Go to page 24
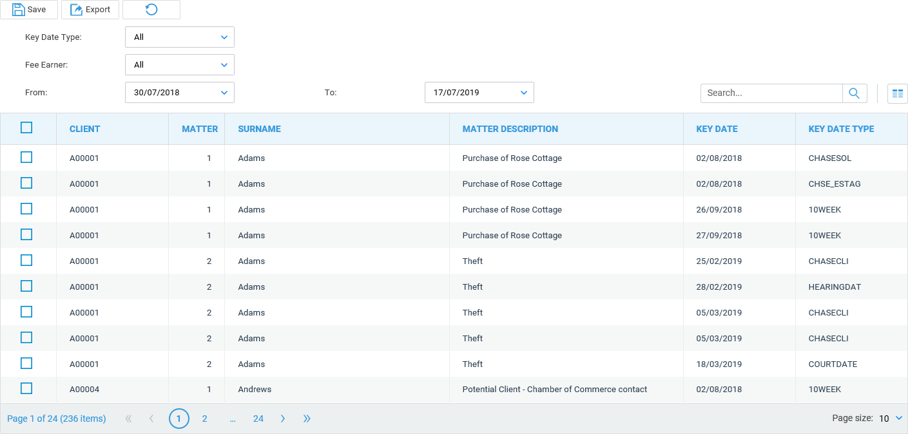The width and height of the screenshot is (908, 434). click(x=258, y=419)
